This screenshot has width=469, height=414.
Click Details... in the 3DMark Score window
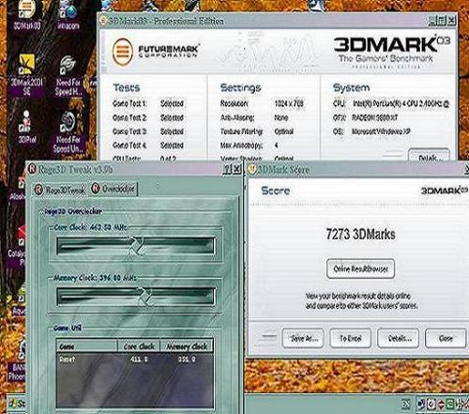399,338
